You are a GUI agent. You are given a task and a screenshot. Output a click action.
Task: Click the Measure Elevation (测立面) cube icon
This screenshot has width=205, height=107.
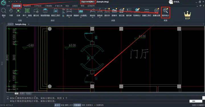[x=122, y=11]
